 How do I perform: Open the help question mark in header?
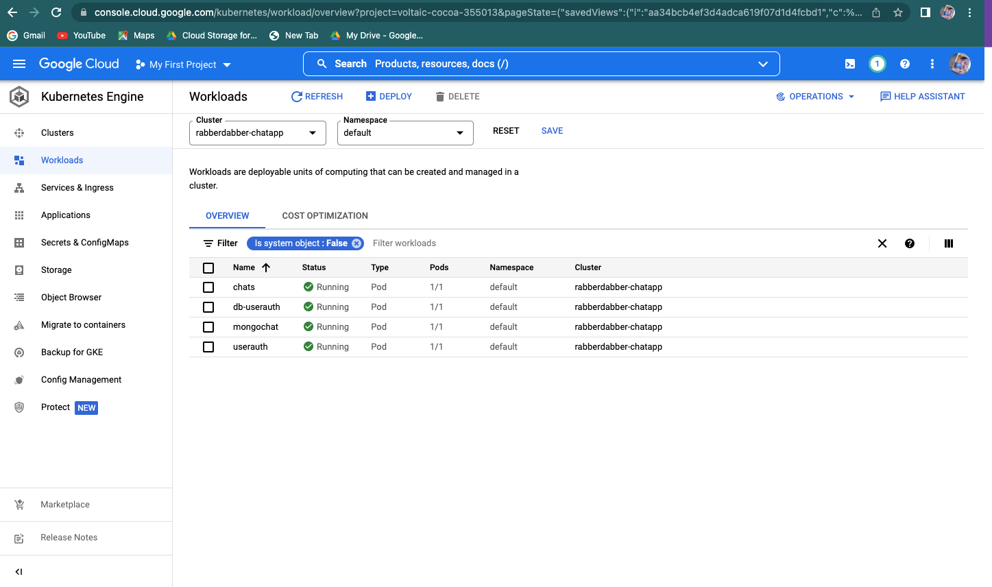coord(905,64)
